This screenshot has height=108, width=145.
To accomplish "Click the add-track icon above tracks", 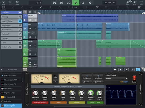I will click(25, 12).
